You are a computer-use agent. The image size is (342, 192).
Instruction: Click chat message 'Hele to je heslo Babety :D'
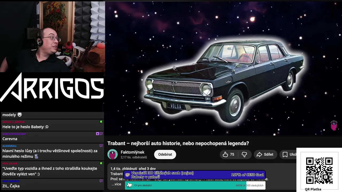click(x=25, y=127)
